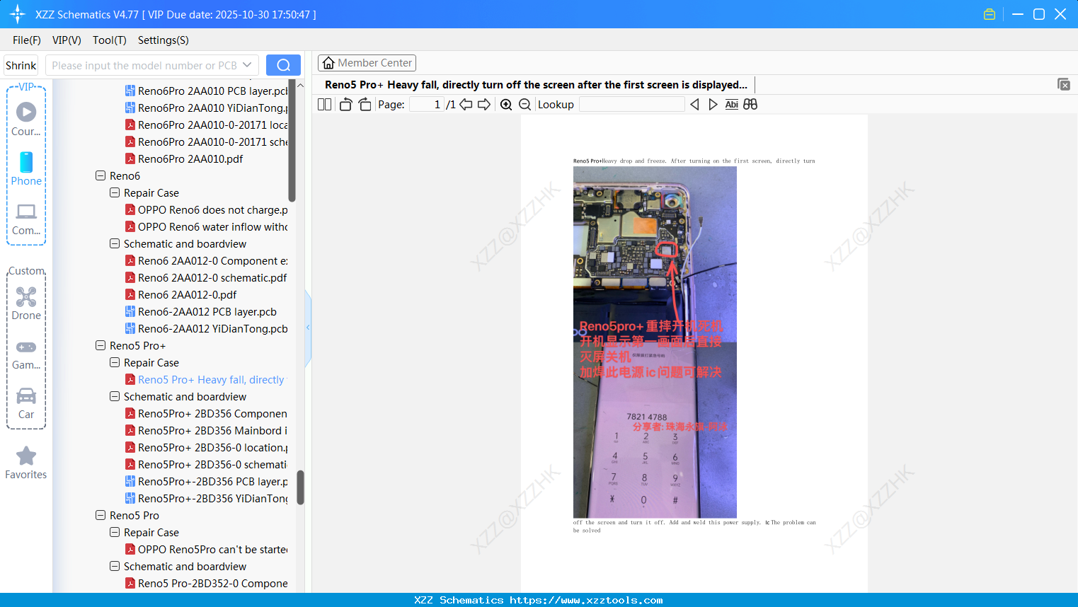Click the yellow VIP bag icon
The height and width of the screenshot is (607, 1078).
(x=990, y=14)
